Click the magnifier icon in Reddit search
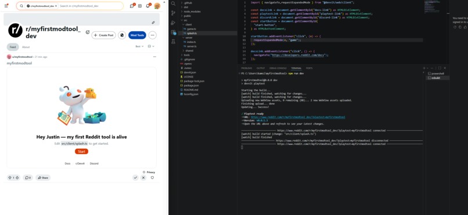The width and height of the screenshot is (468, 215). point(21,6)
